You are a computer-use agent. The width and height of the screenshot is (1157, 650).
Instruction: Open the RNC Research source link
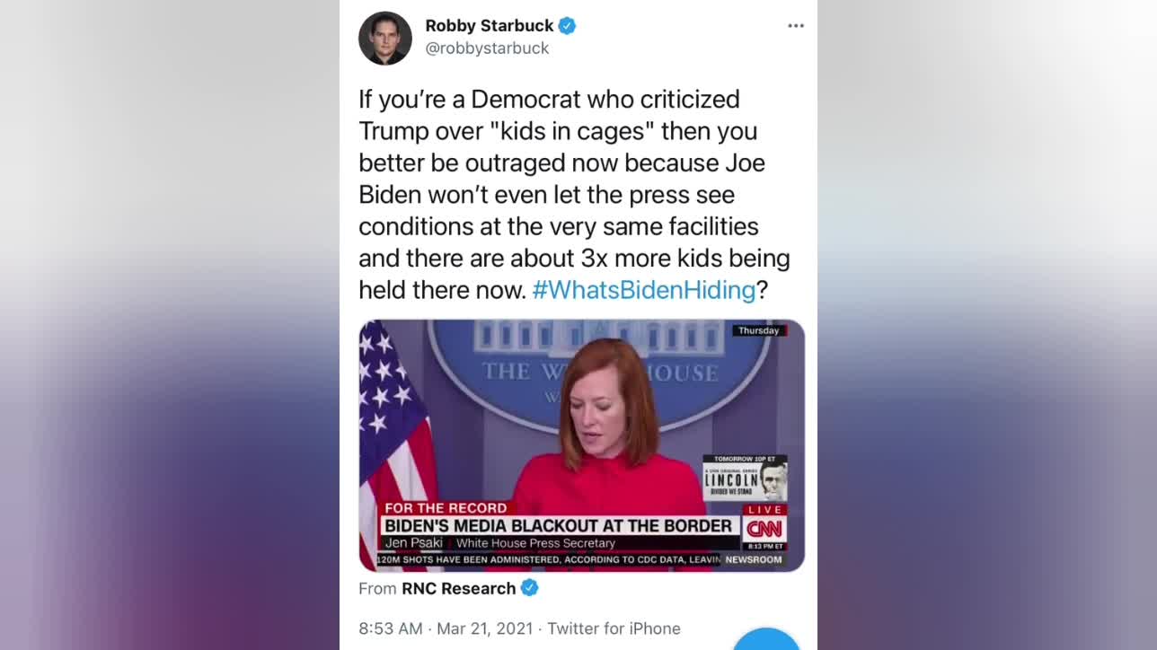click(459, 588)
